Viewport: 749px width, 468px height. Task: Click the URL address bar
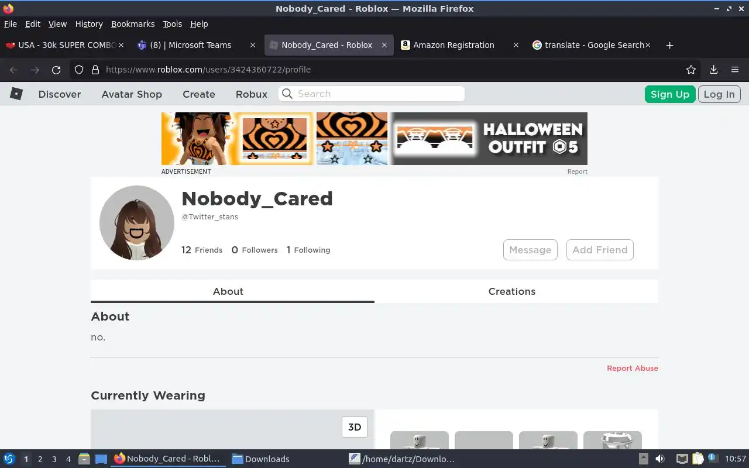pyautogui.click(x=386, y=70)
